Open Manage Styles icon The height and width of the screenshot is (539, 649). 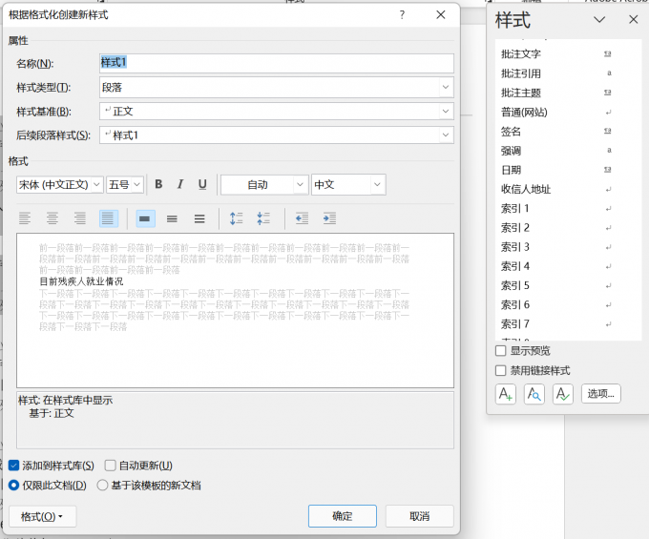[x=562, y=394]
